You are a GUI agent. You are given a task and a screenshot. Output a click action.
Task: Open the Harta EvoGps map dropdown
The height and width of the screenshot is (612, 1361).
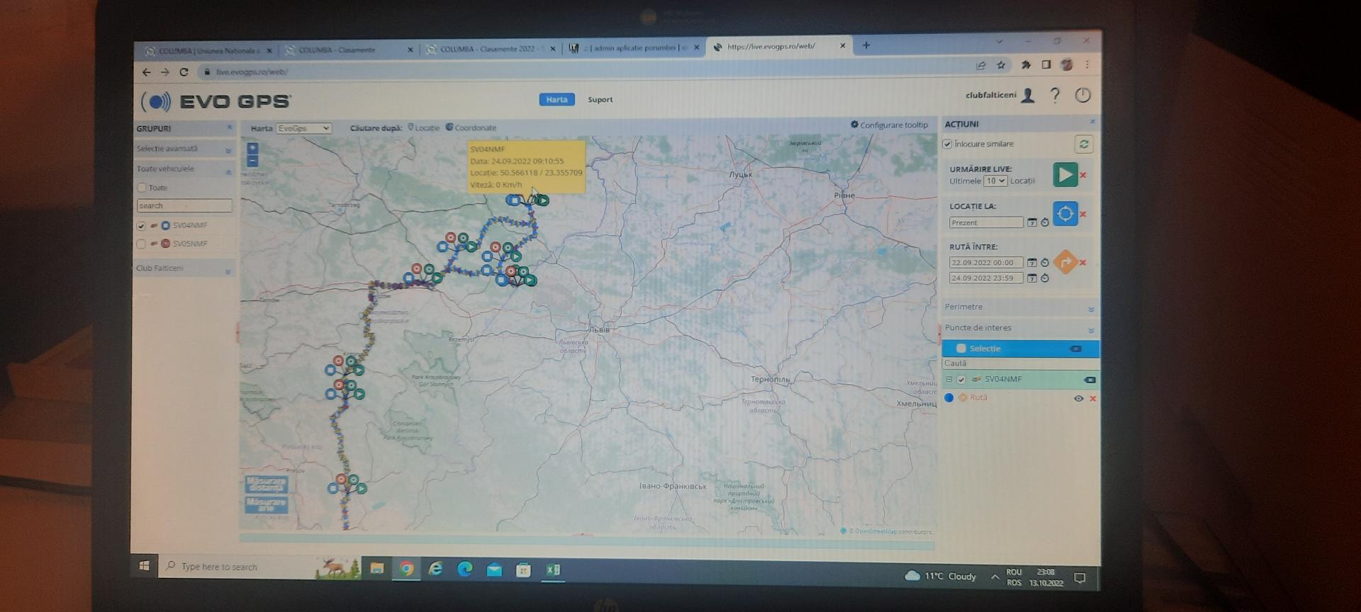pos(303,128)
